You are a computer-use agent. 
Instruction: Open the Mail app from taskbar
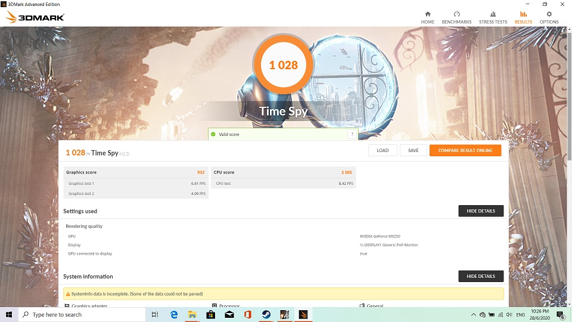(229, 315)
